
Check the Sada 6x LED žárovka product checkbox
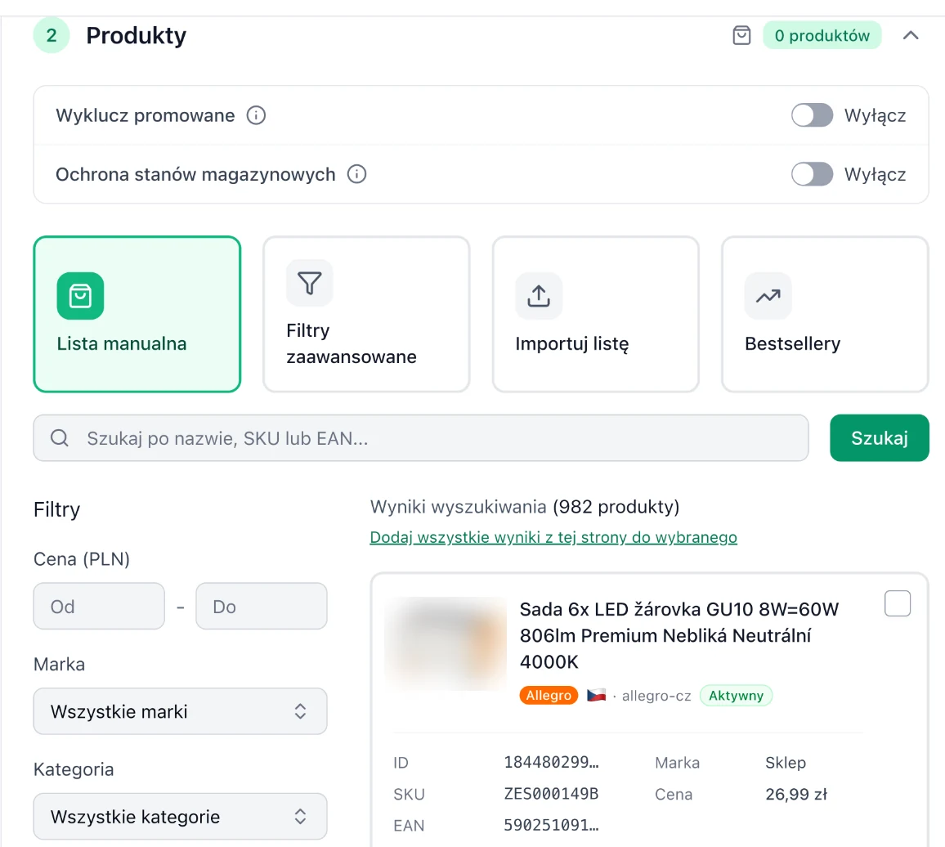click(898, 603)
